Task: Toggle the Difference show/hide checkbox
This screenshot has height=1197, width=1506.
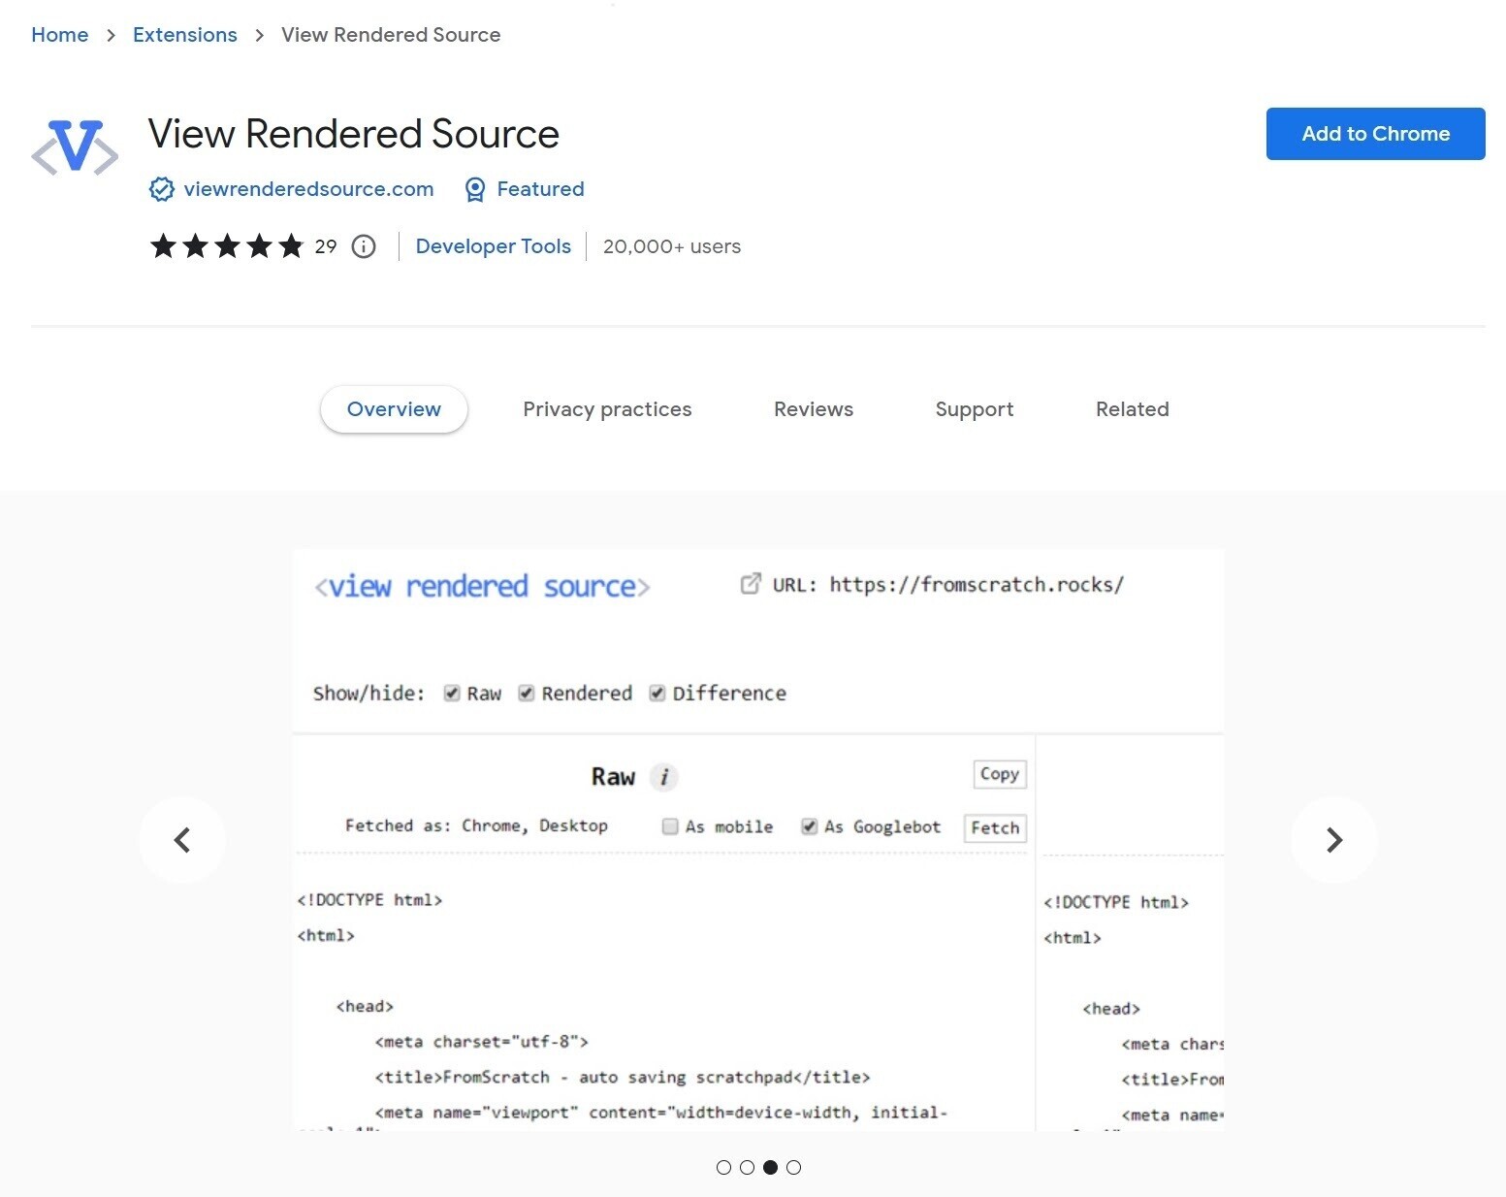Action: (657, 693)
